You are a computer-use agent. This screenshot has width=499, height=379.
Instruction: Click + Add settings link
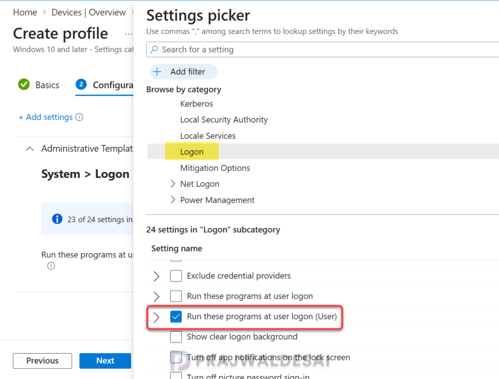(45, 117)
